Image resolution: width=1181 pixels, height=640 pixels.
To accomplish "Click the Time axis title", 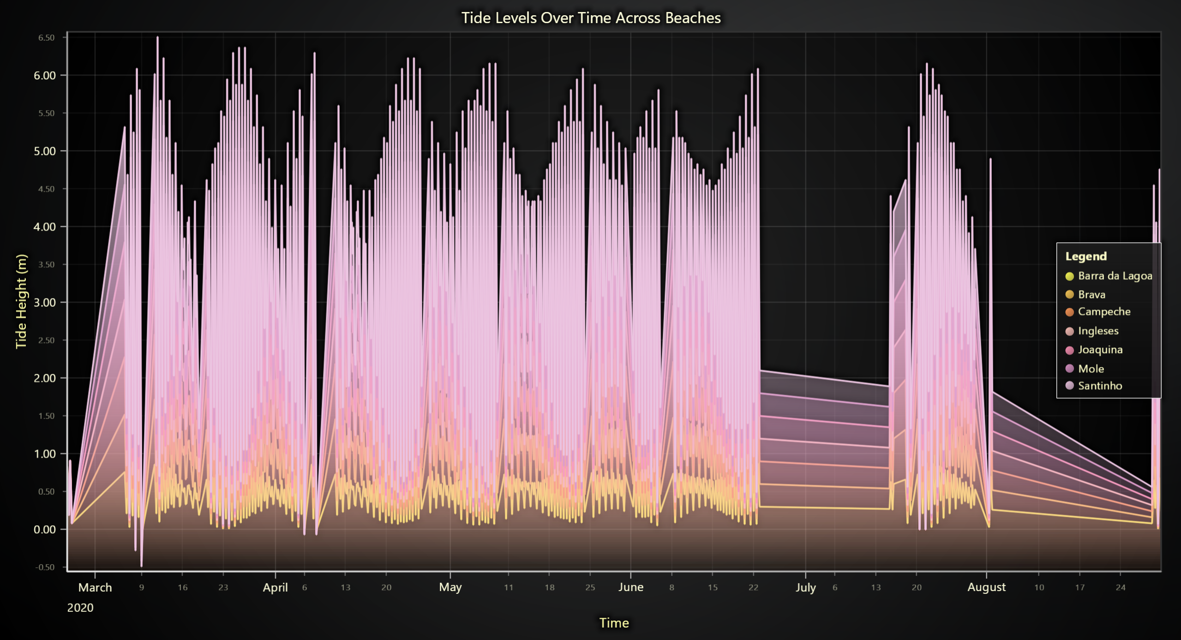I will click(614, 623).
